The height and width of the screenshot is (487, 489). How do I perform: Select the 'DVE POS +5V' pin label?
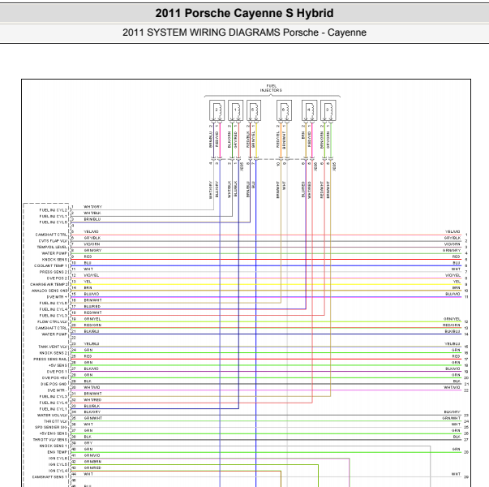coord(55,377)
